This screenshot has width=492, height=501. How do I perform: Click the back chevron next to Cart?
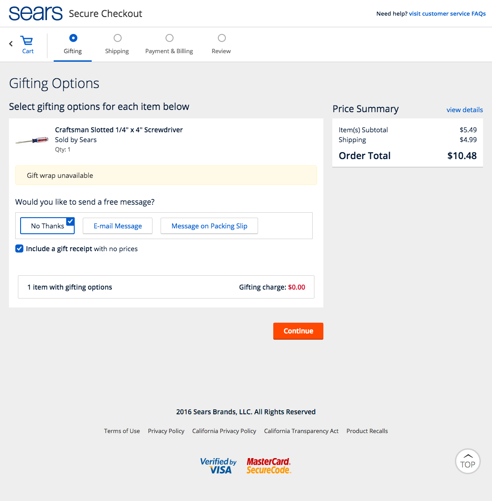click(10, 43)
